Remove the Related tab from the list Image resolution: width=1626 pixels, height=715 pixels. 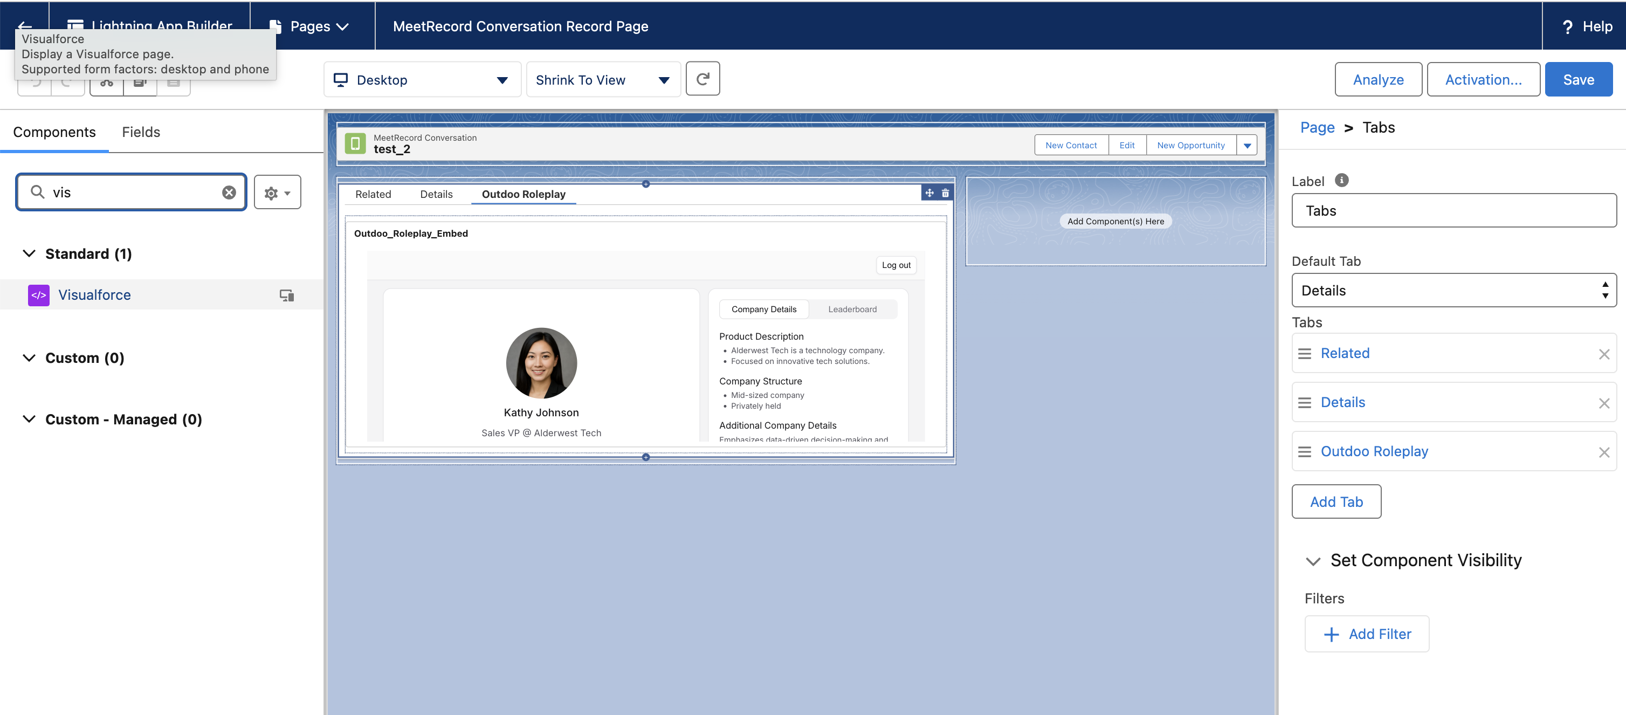click(x=1604, y=354)
